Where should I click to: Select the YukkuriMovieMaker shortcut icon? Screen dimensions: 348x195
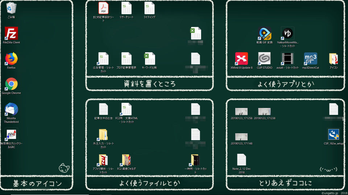287,34
